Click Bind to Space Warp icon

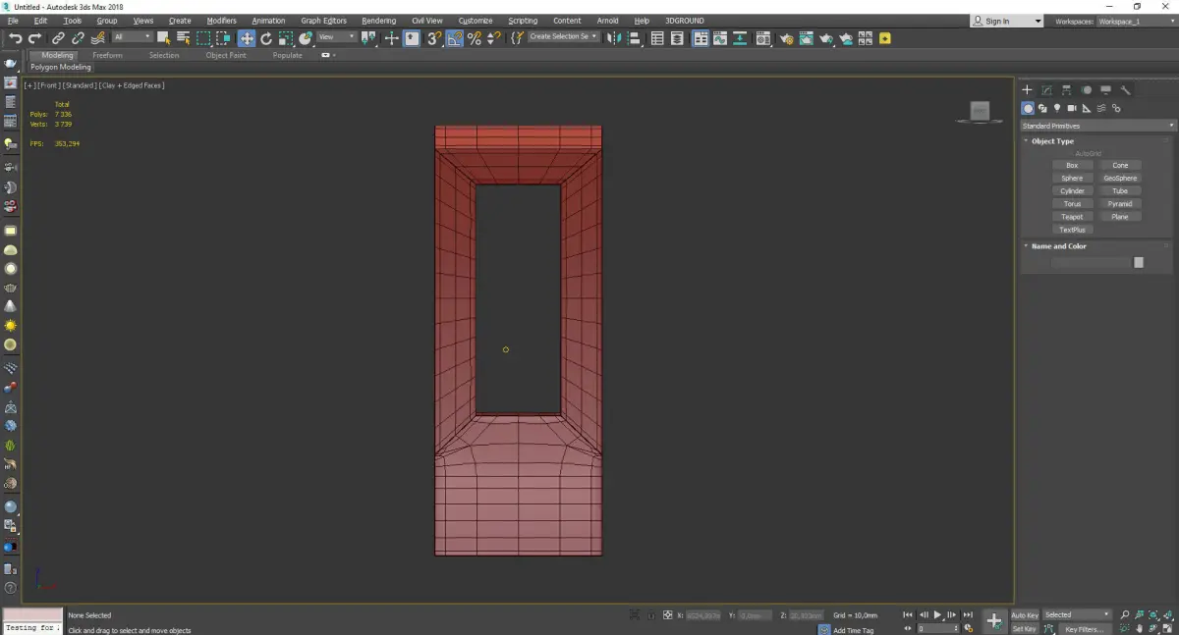(98, 38)
